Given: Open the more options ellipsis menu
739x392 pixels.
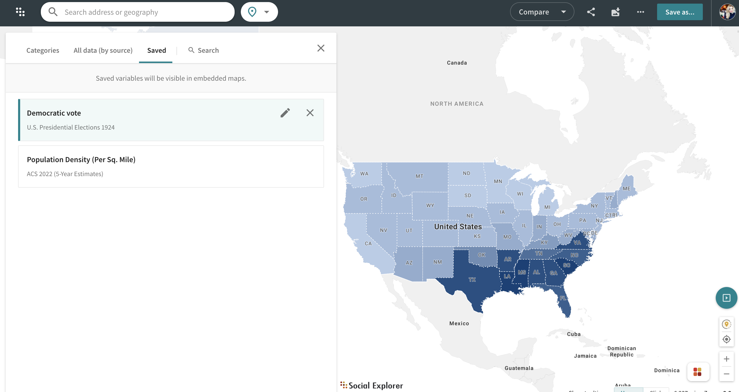Looking at the screenshot, I should [x=640, y=12].
